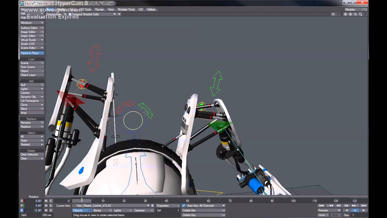Expand Virtual Studio dropdown
The width and height of the screenshot is (387, 218).
pyautogui.click(x=32, y=40)
